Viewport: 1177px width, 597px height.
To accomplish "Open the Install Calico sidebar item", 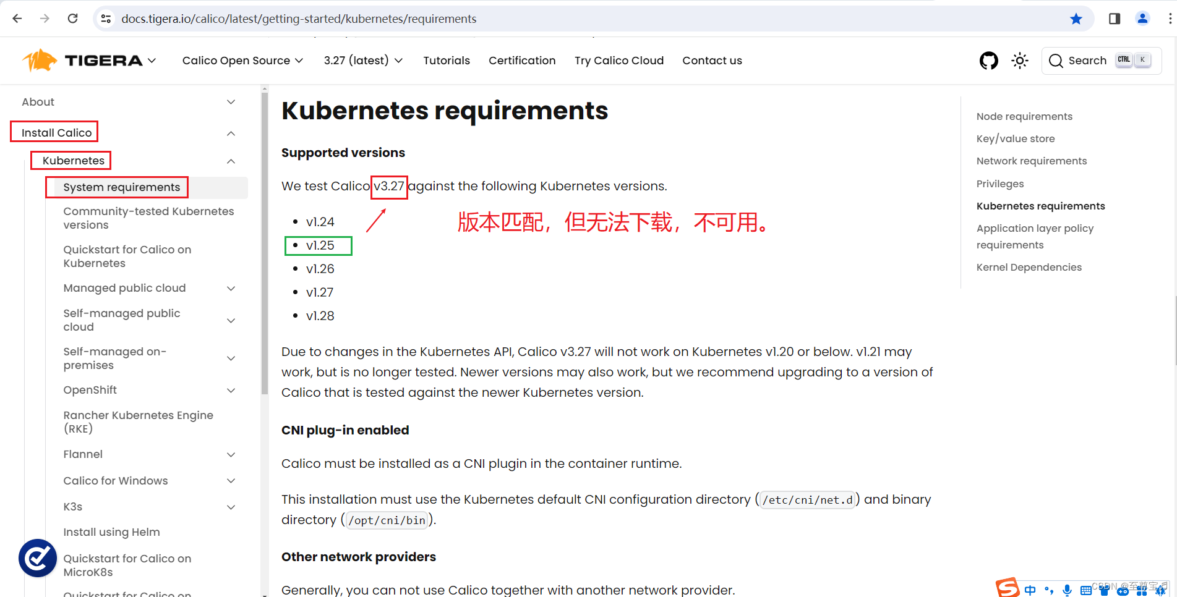I will (56, 133).
